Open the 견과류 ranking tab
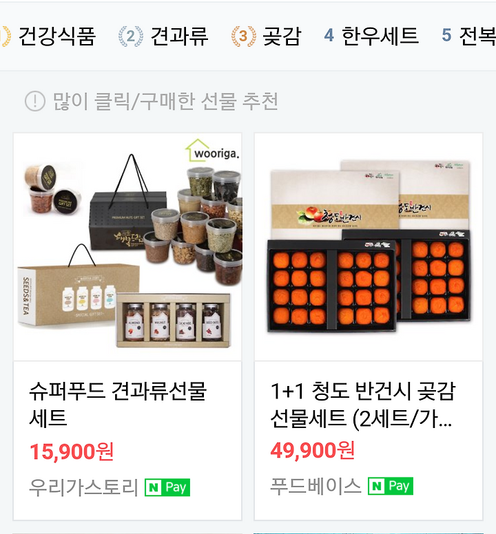This screenshot has width=496, height=534. (x=163, y=36)
